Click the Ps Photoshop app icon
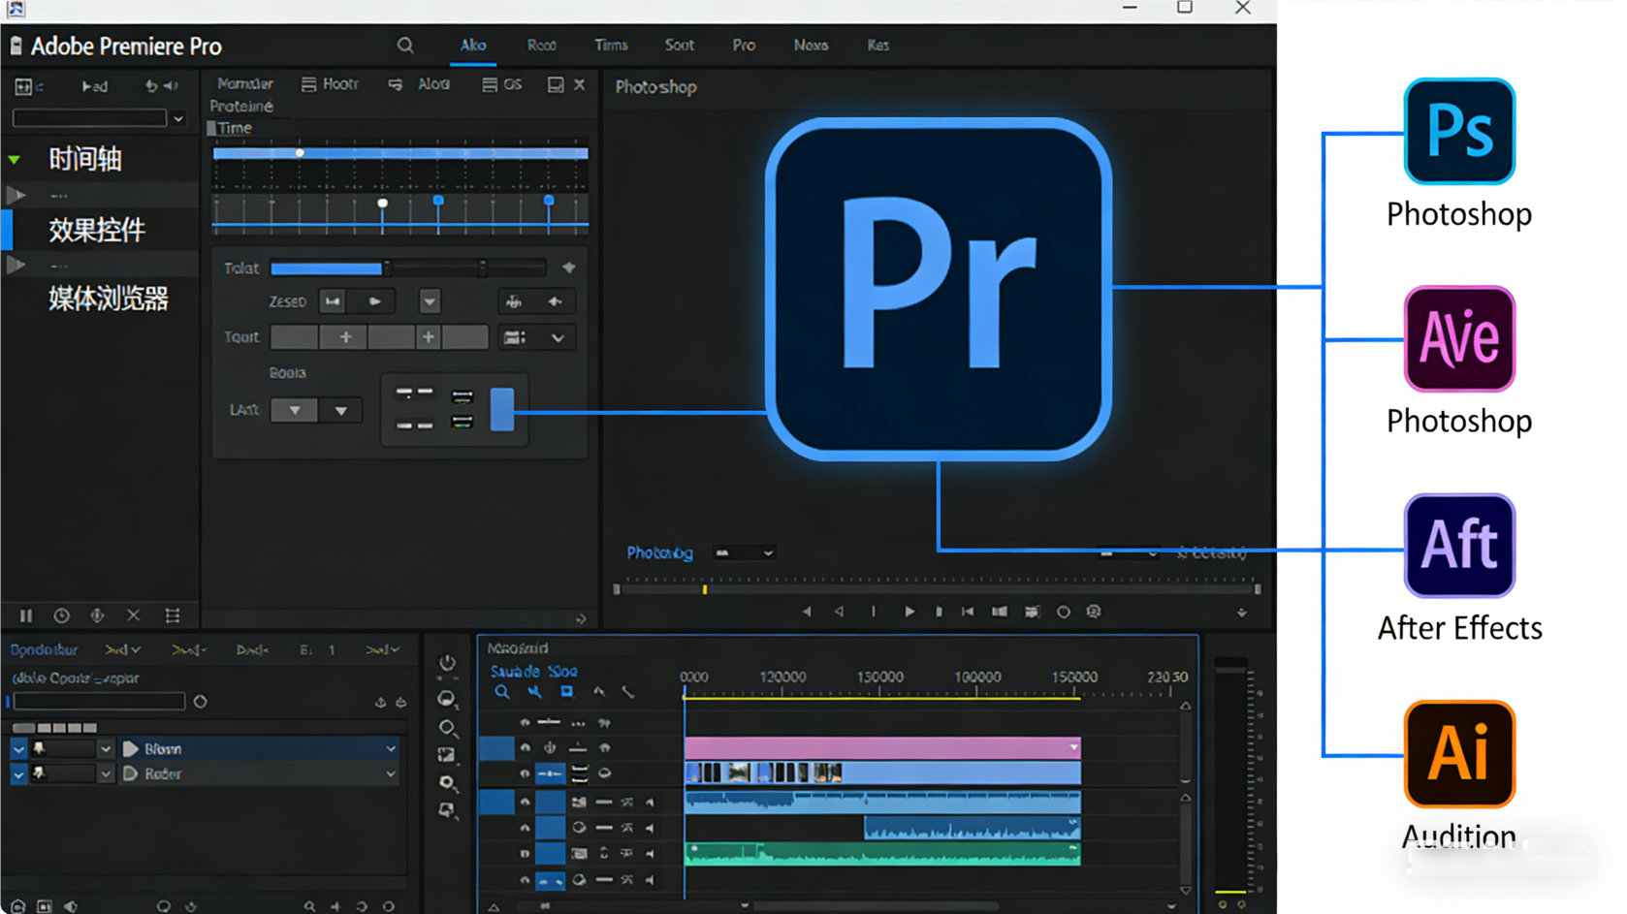Screen dimensions: 1627x914 1458,132
